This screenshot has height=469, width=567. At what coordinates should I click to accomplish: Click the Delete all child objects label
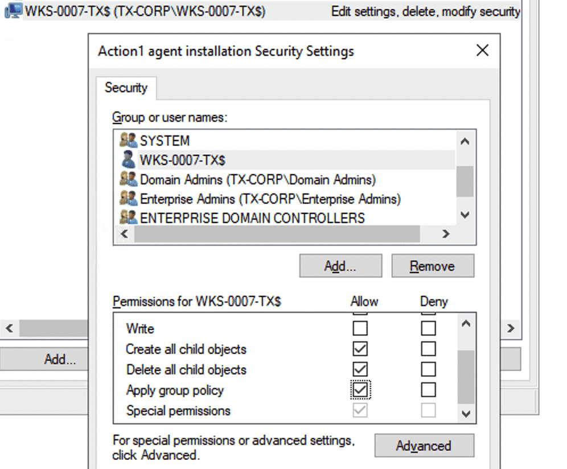186,369
